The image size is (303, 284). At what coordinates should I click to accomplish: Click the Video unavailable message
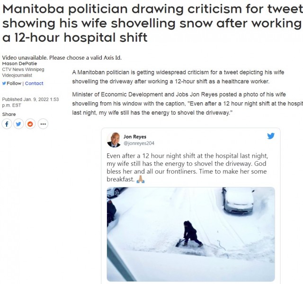click(x=62, y=58)
